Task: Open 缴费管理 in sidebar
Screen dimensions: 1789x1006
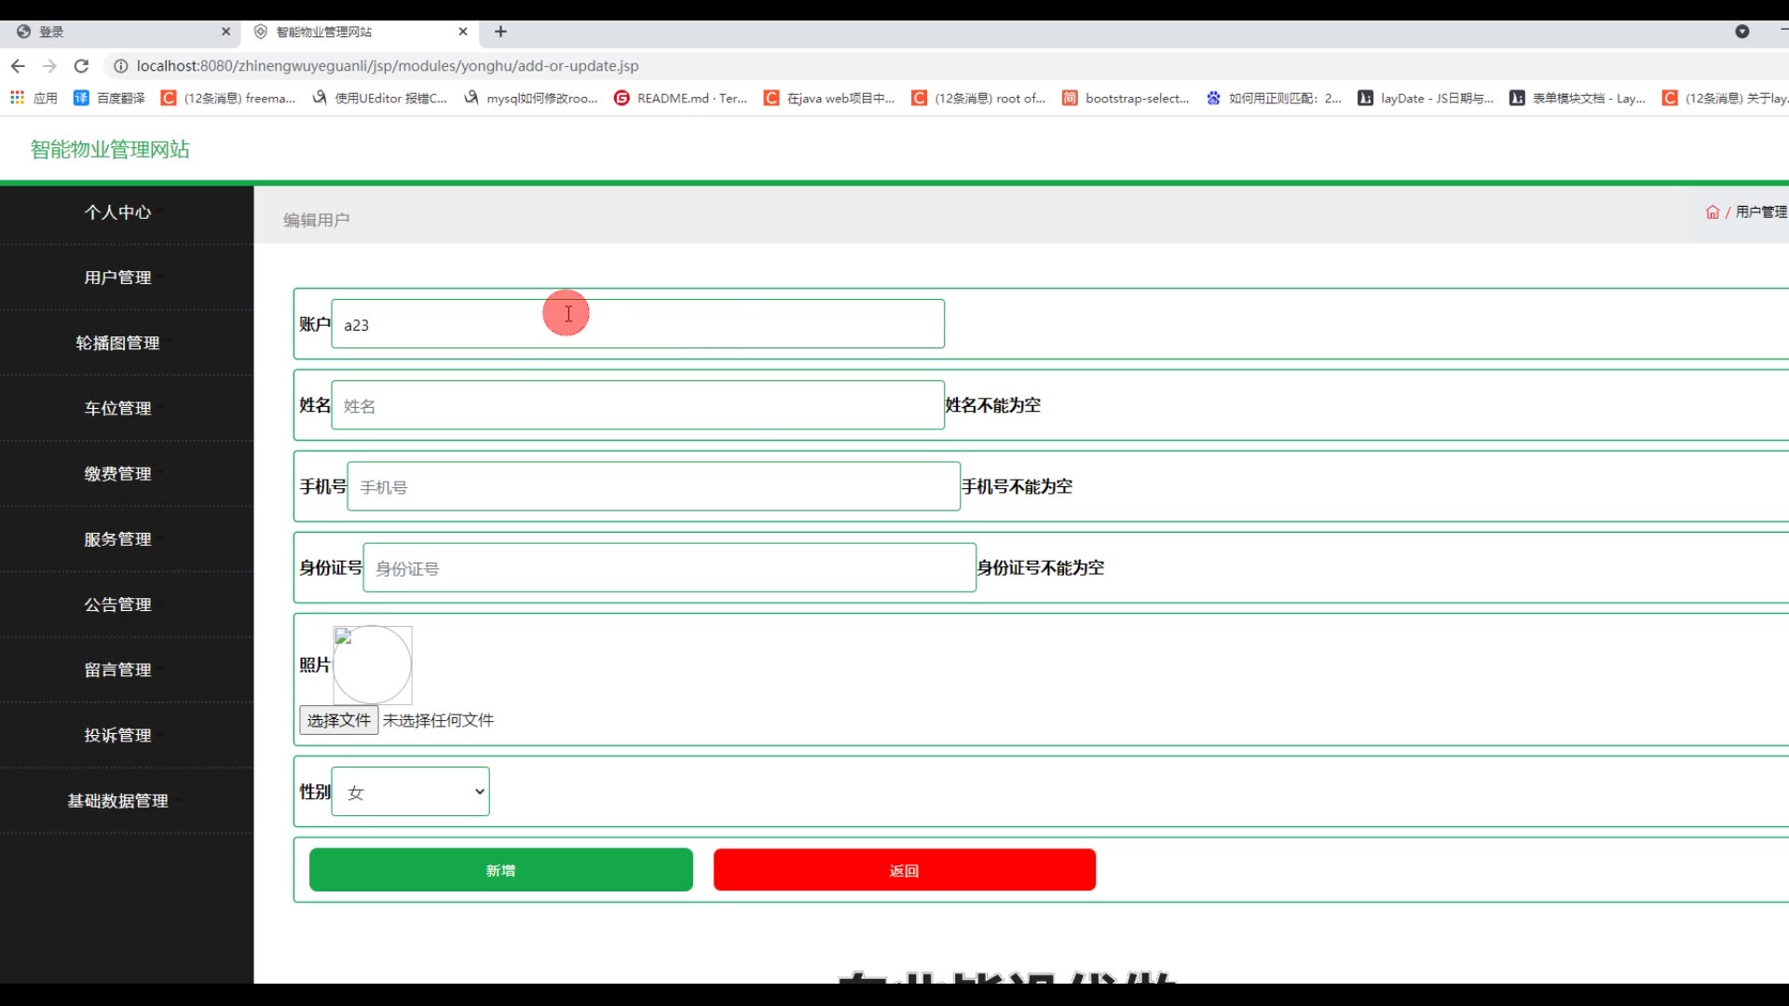Action: (x=118, y=474)
